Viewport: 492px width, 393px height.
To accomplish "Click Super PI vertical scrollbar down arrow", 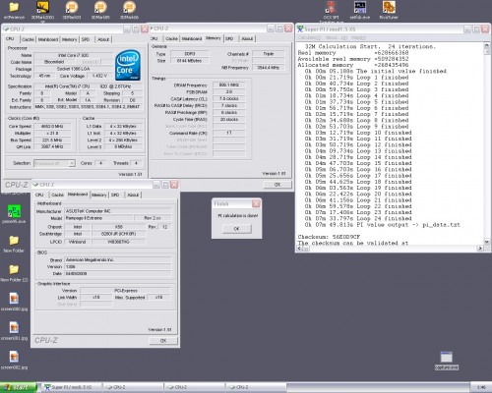I will click(x=487, y=242).
